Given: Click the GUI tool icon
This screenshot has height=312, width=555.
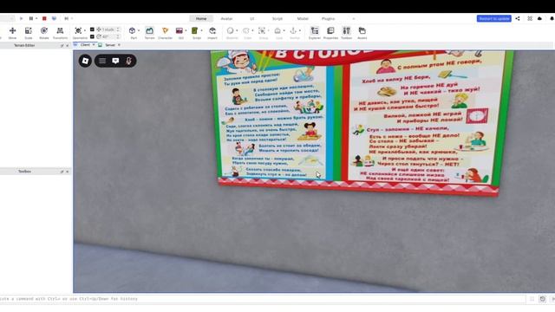Looking at the screenshot, I should [180, 31].
